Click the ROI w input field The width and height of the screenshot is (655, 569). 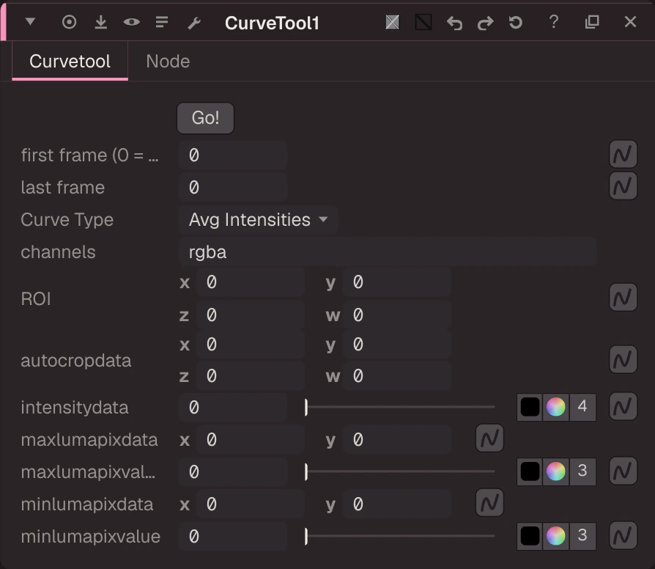click(x=396, y=315)
